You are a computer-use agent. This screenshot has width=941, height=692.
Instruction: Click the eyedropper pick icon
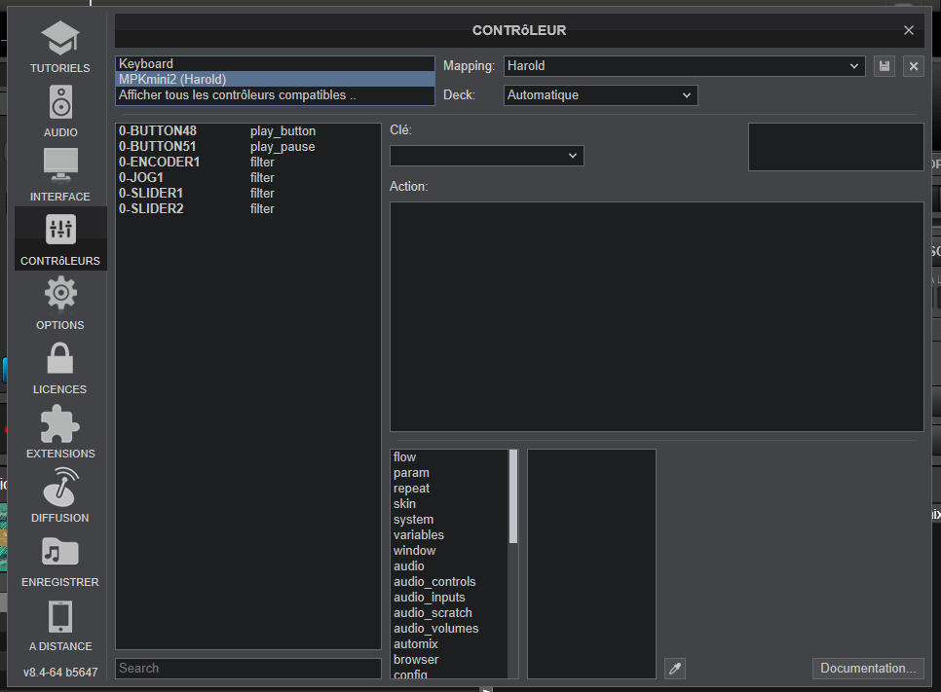tap(675, 668)
